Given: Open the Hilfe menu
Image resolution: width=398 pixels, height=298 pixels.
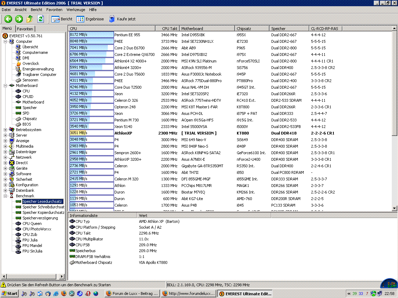Looking at the screenshot, I should (93, 10).
